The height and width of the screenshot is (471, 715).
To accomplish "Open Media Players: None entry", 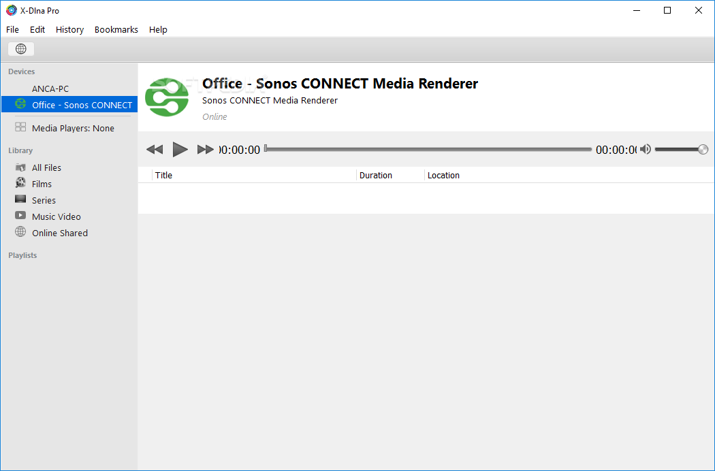I will tap(73, 128).
